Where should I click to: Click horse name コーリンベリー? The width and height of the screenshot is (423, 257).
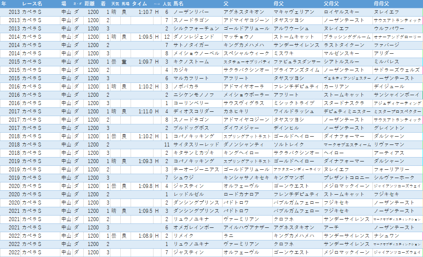[x=191, y=103]
